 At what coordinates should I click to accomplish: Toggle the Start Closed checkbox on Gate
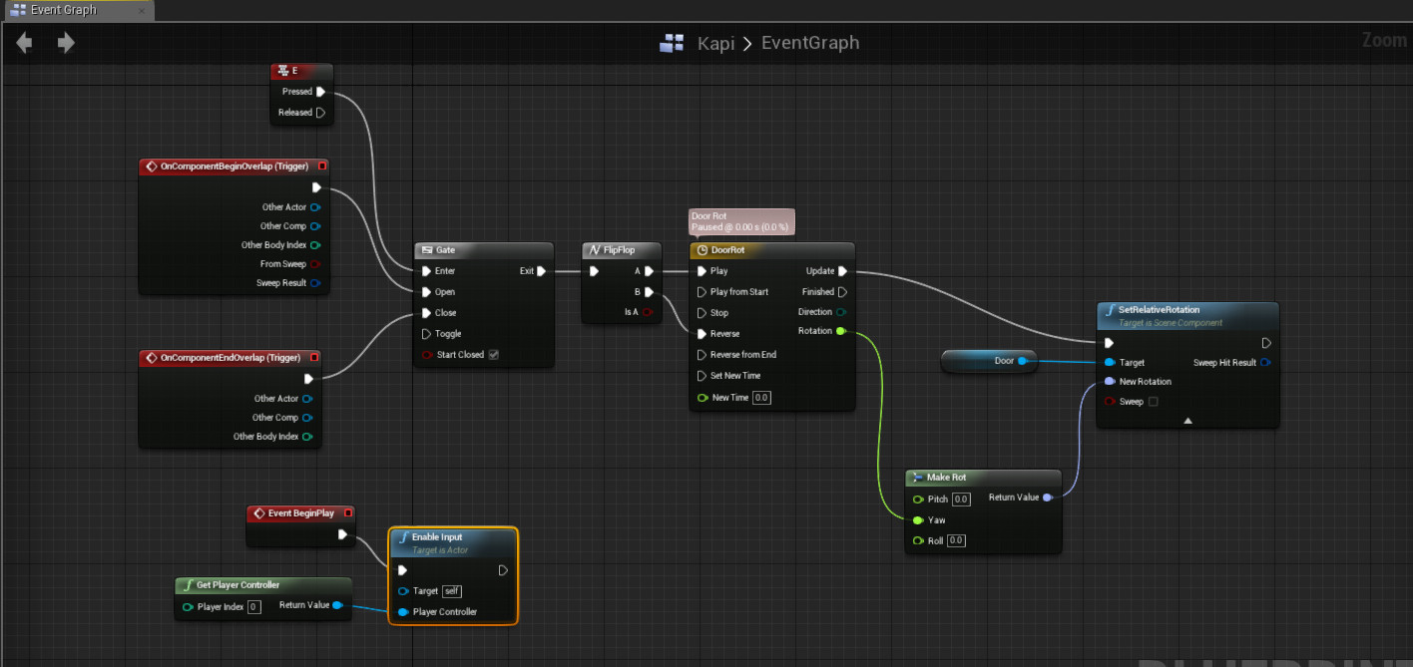tap(493, 355)
